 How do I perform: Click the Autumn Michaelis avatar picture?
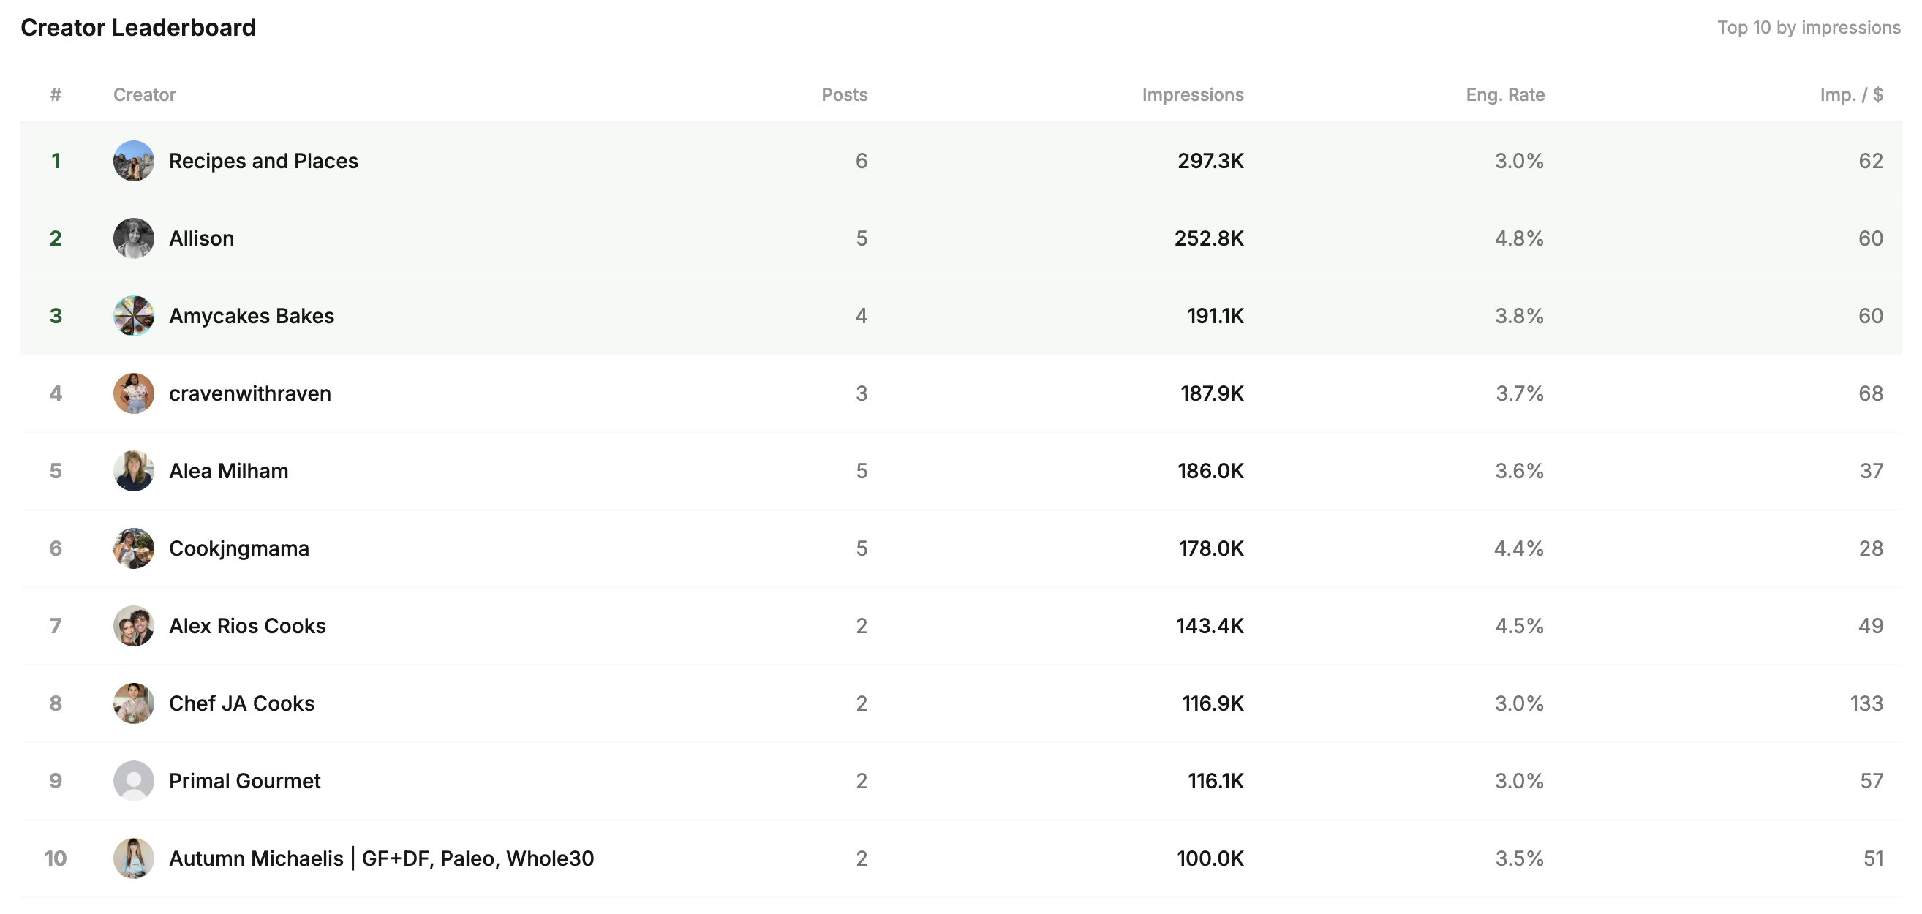pyautogui.click(x=134, y=858)
